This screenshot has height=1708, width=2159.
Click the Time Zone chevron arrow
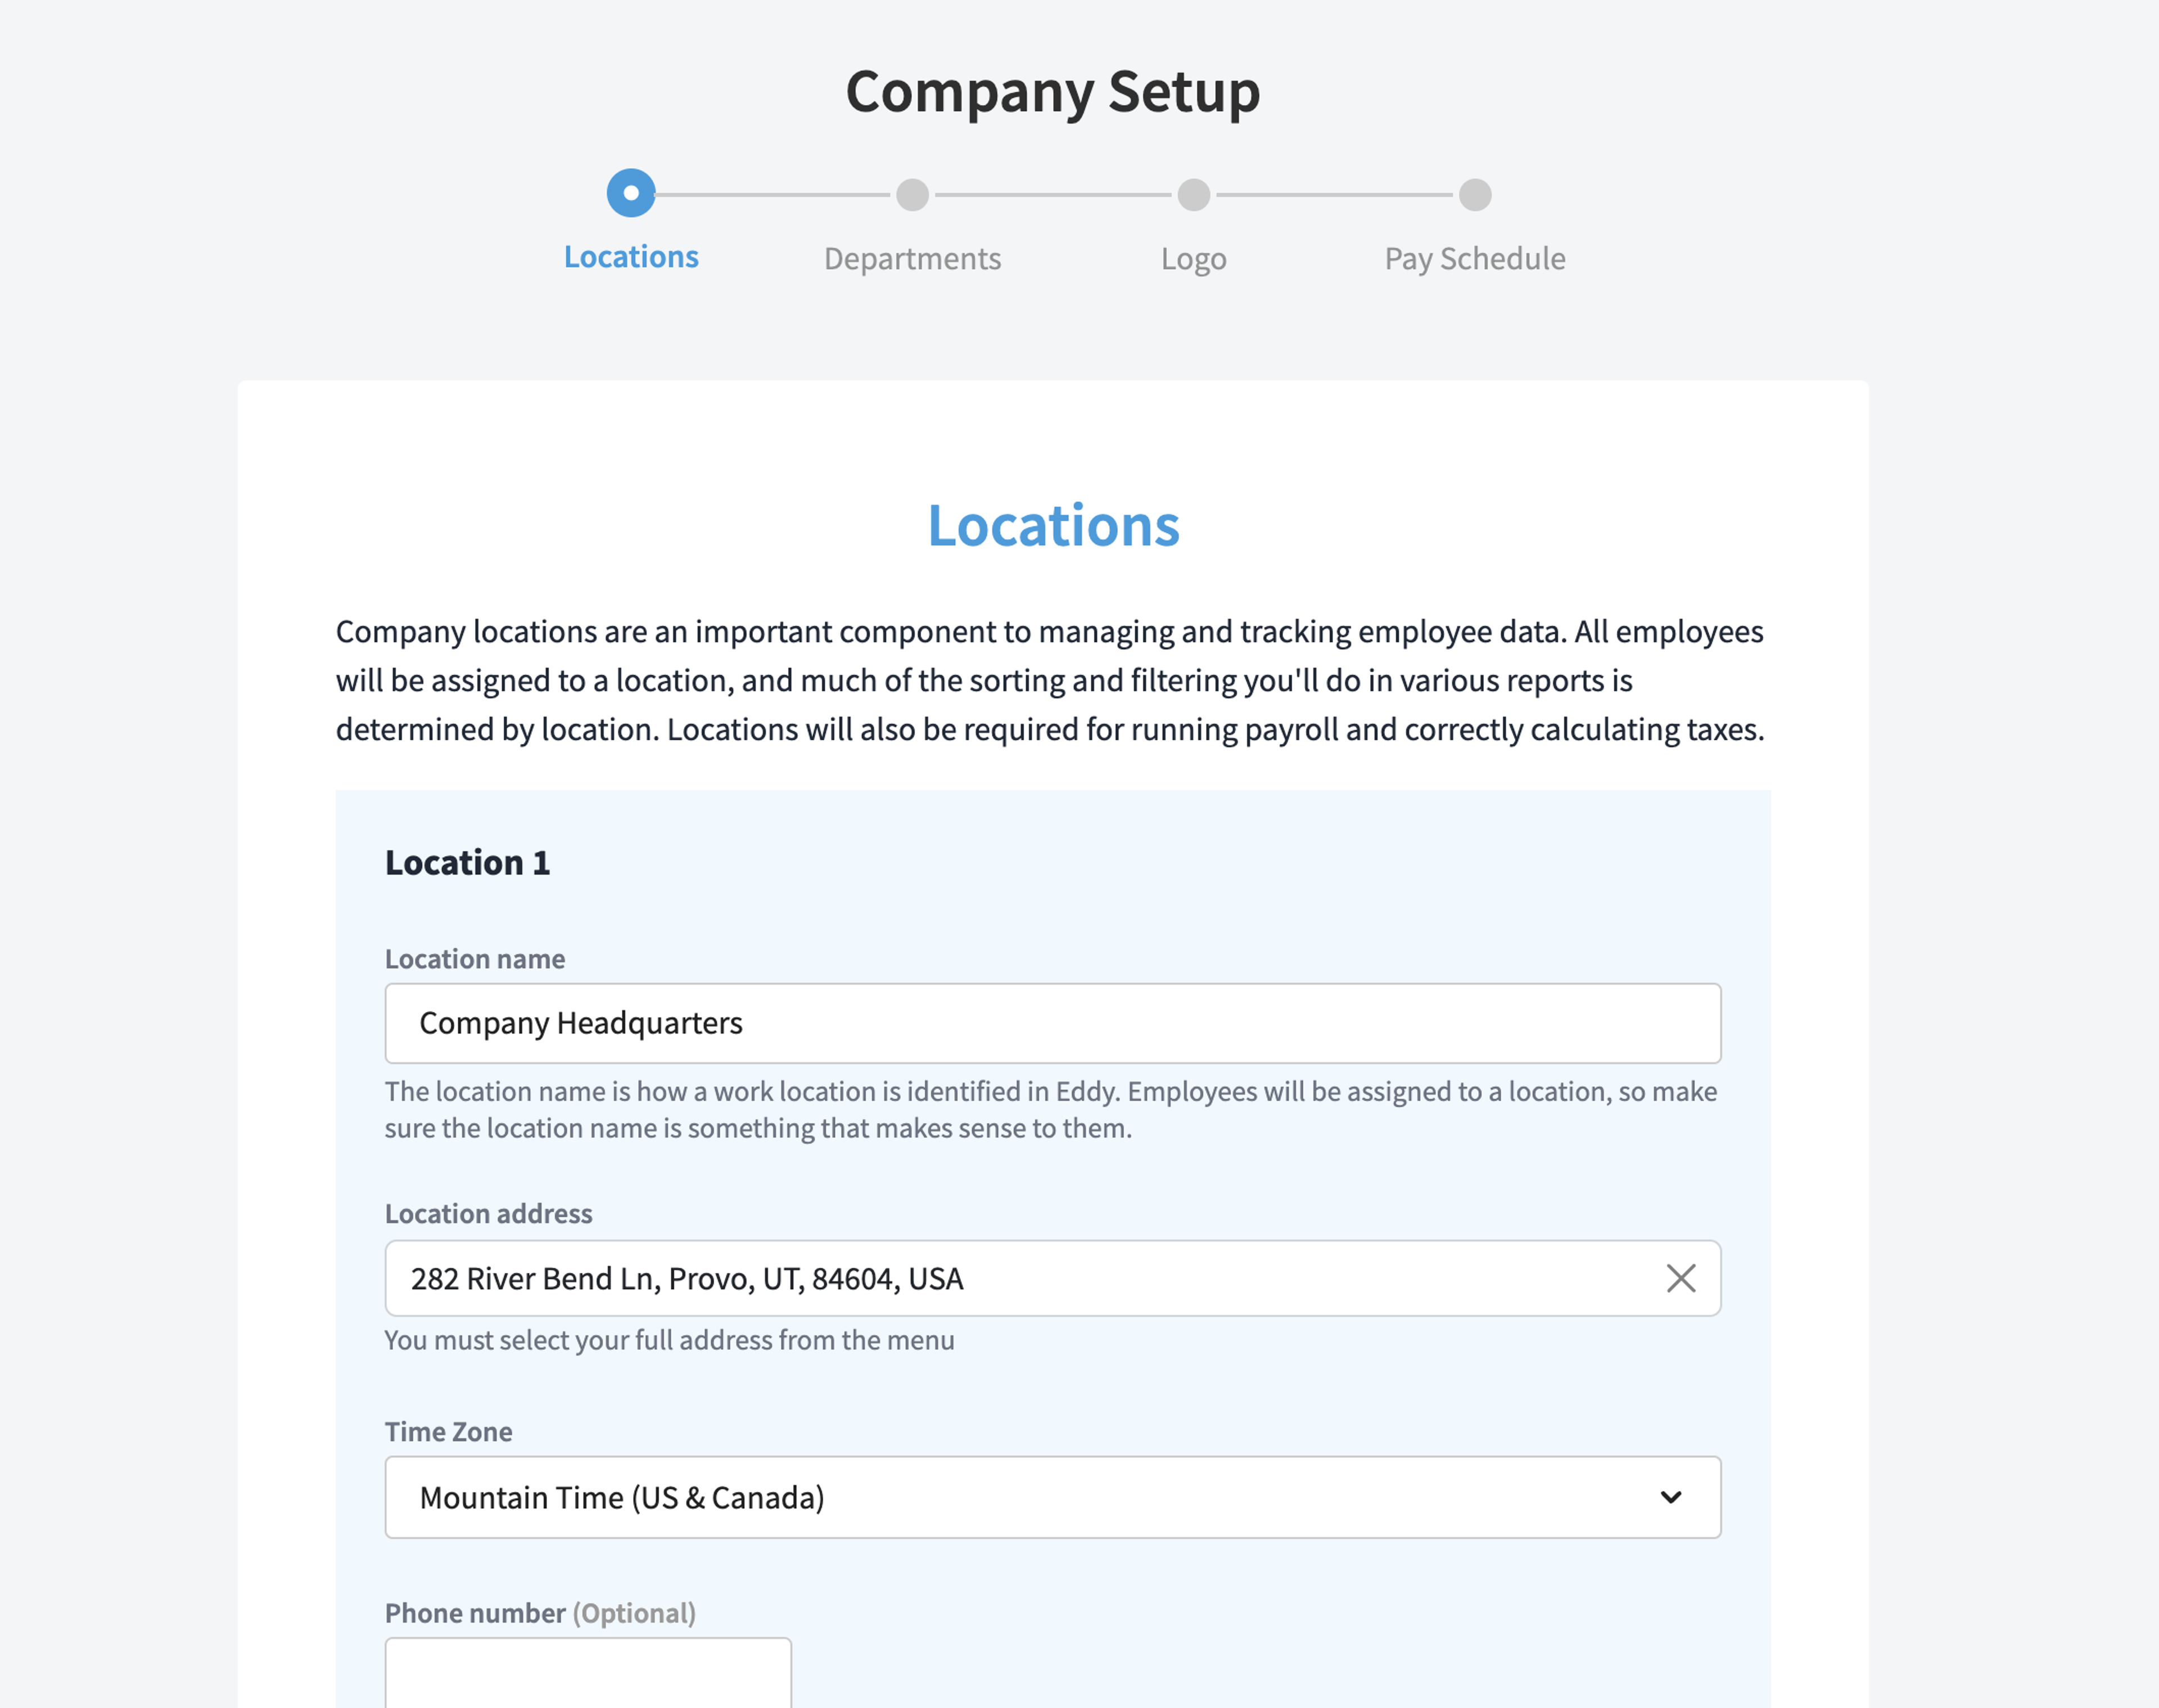(1671, 1497)
